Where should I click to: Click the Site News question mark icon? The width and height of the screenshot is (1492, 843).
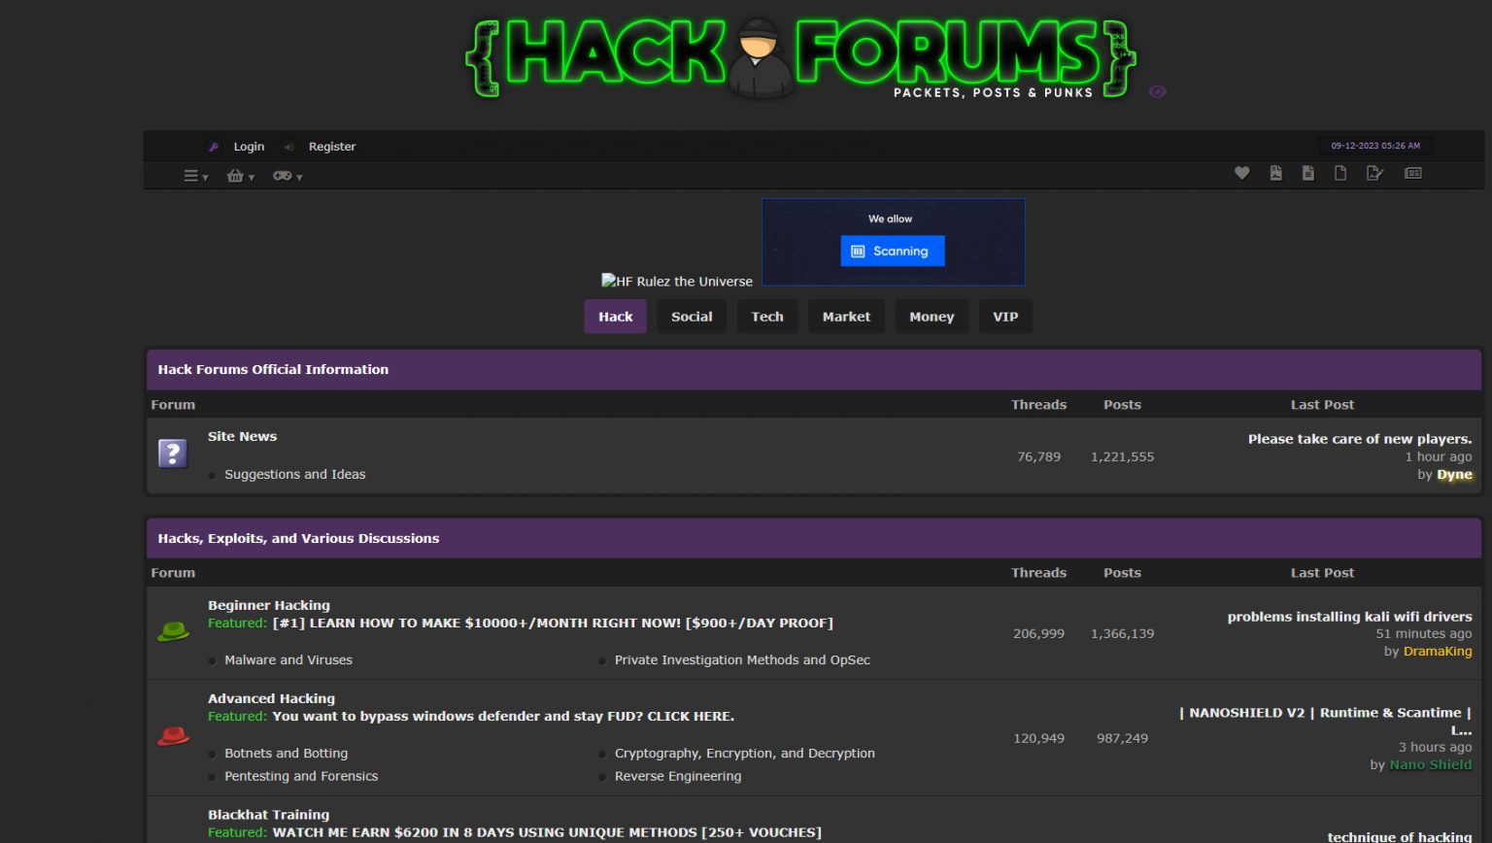(173, 454)
